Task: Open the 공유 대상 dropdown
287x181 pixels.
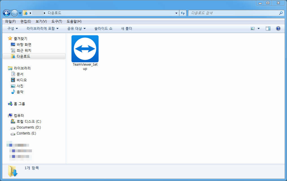Action: pos(77,28)
